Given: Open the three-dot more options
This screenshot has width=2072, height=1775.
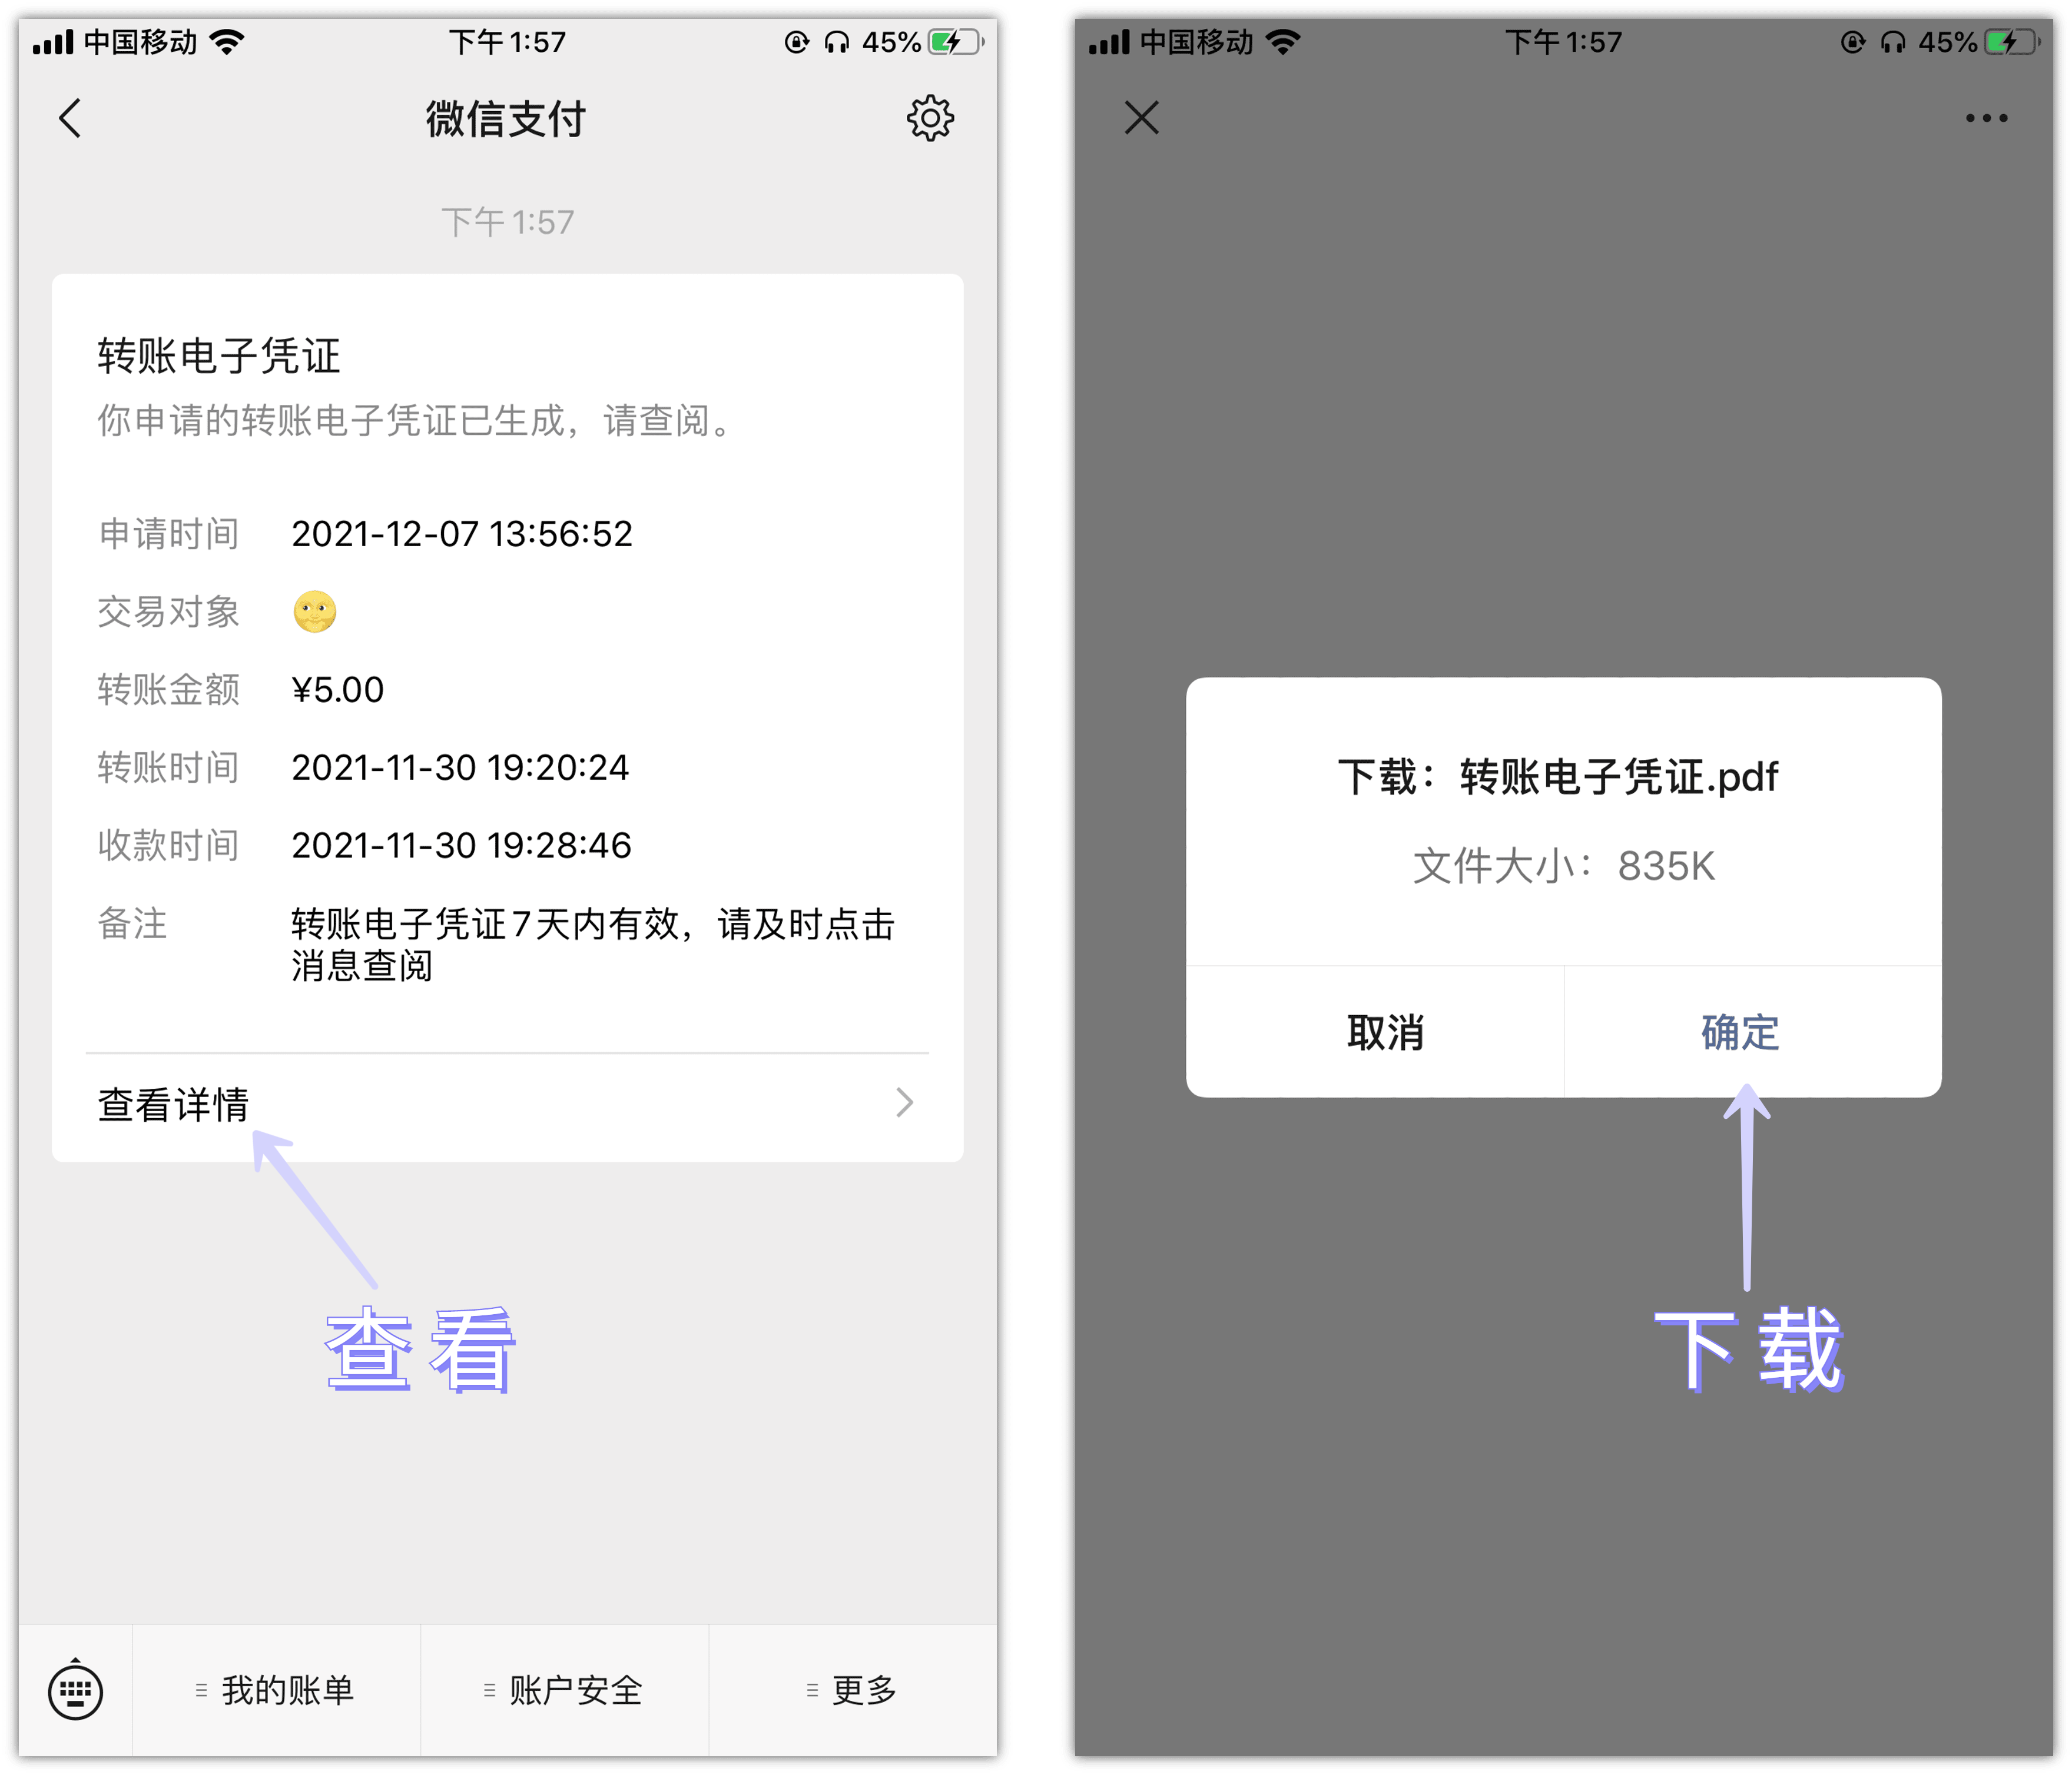Looking at the screenshot, I should [1986, 118].
